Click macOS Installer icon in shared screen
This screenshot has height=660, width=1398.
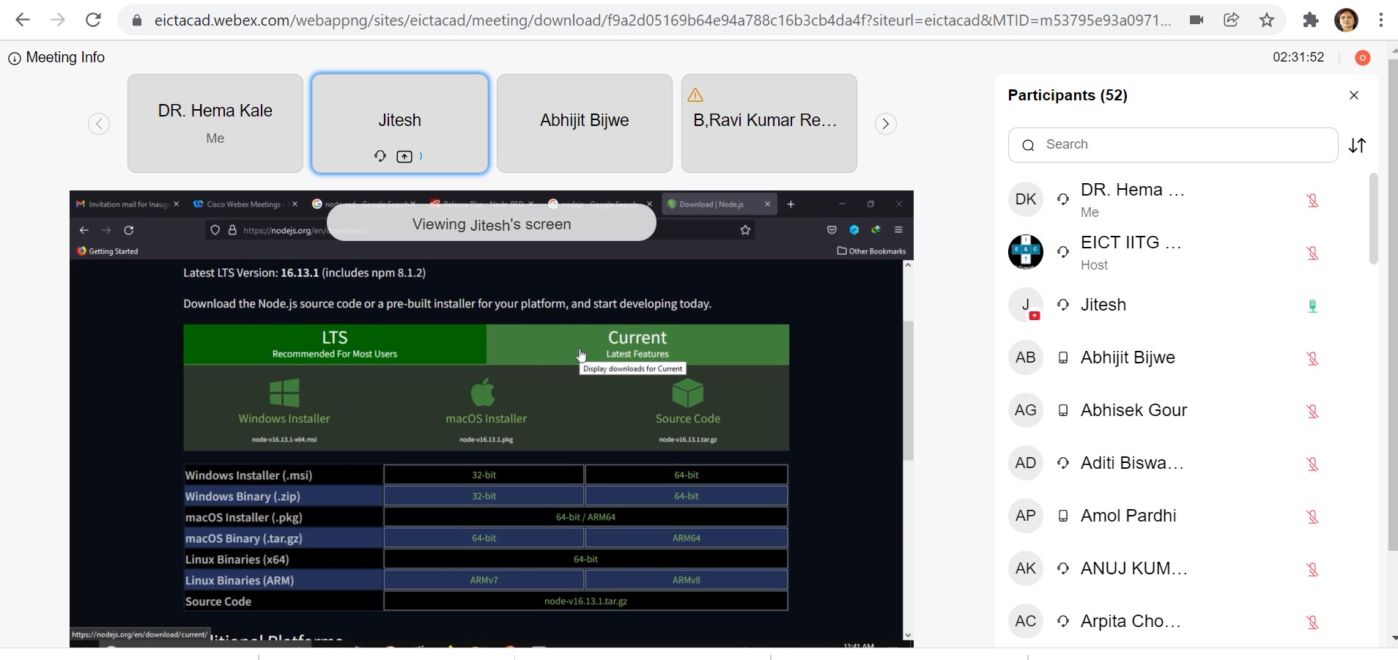click(484, 392)
